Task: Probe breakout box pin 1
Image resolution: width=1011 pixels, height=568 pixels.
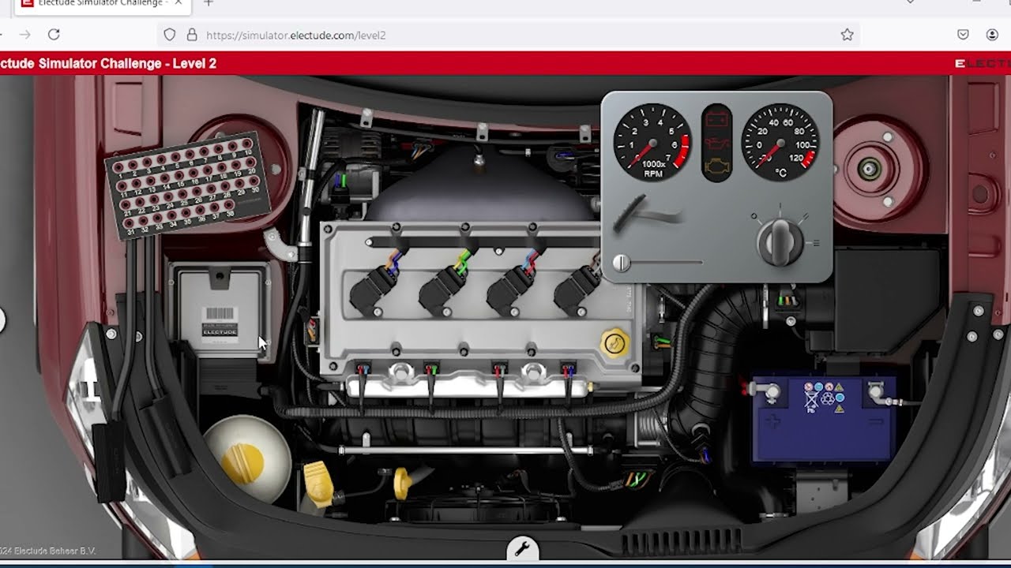Action: tap(118, 167)
